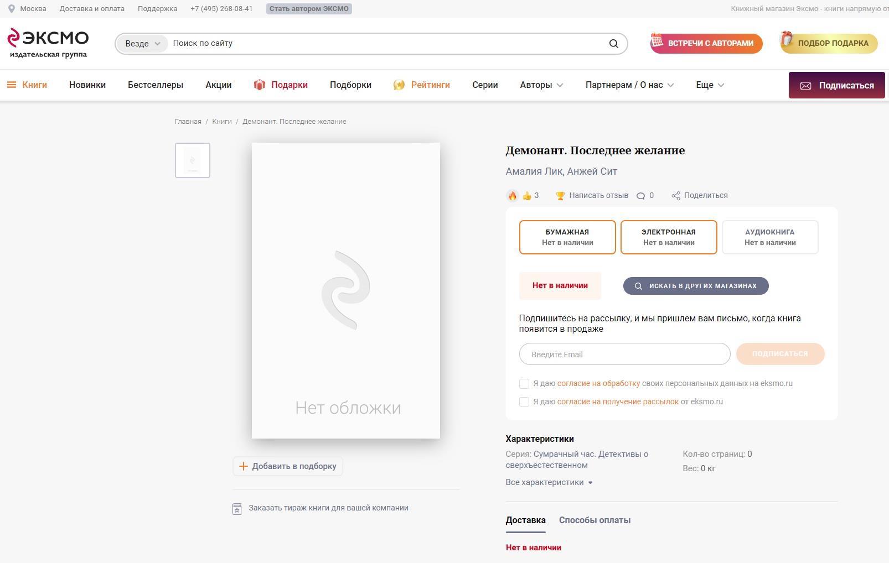This screenshot has height=563, width=889.
Task: Click the fire popularity icon
Action: (513, 196)
